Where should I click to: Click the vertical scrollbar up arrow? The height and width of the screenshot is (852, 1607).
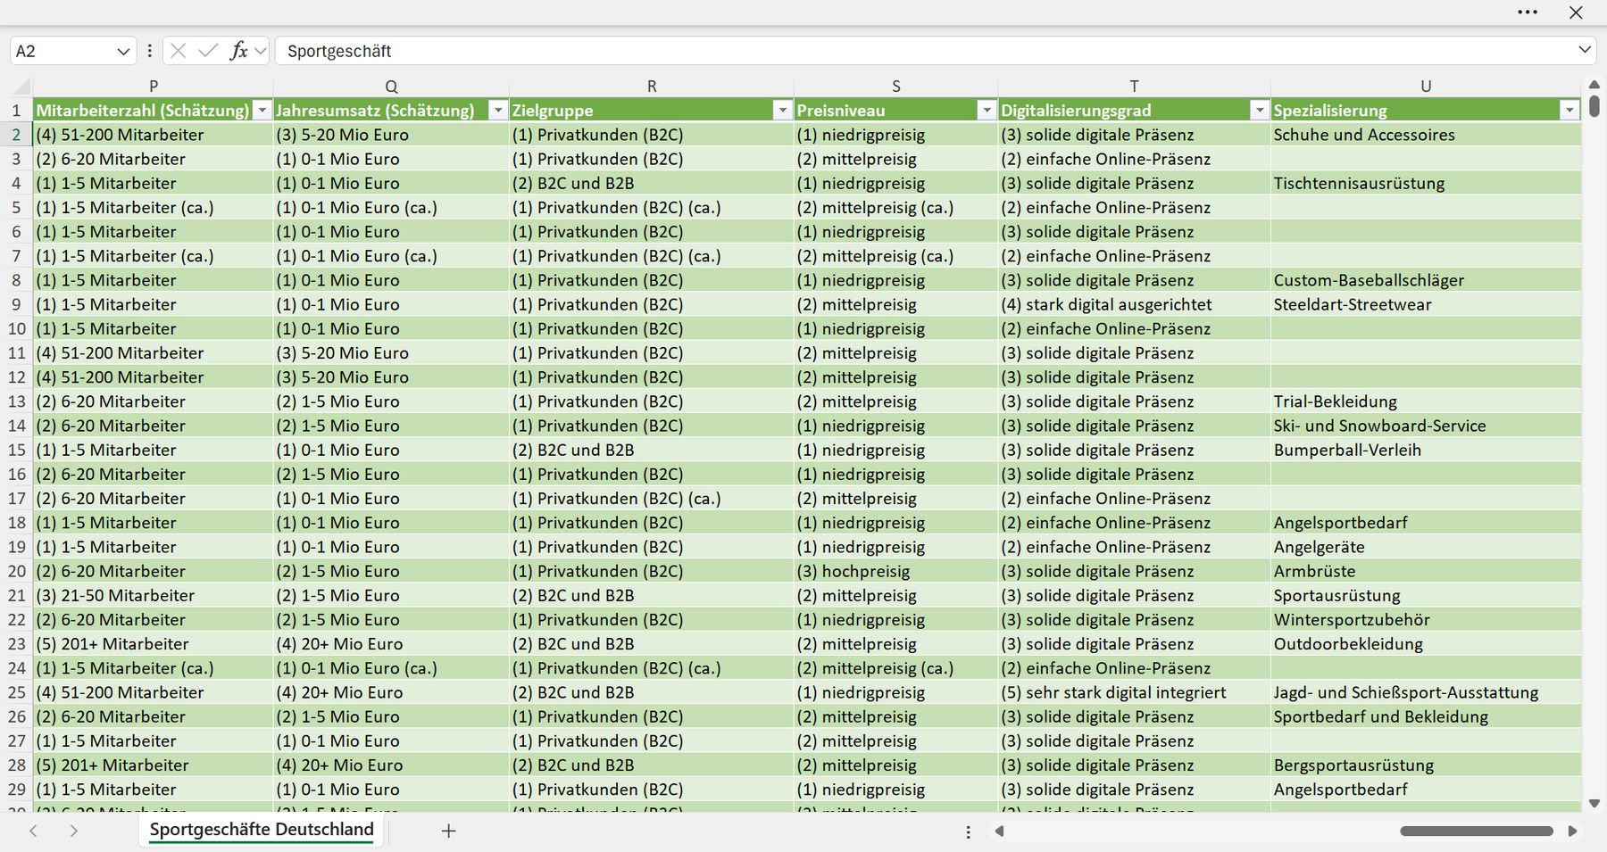pos(1595,85)
